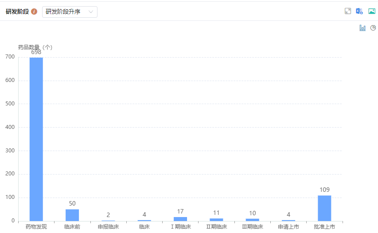Click the 药物发现 x-axis label
This screenshot has width=378, height=233.
(x=36, y=227)
